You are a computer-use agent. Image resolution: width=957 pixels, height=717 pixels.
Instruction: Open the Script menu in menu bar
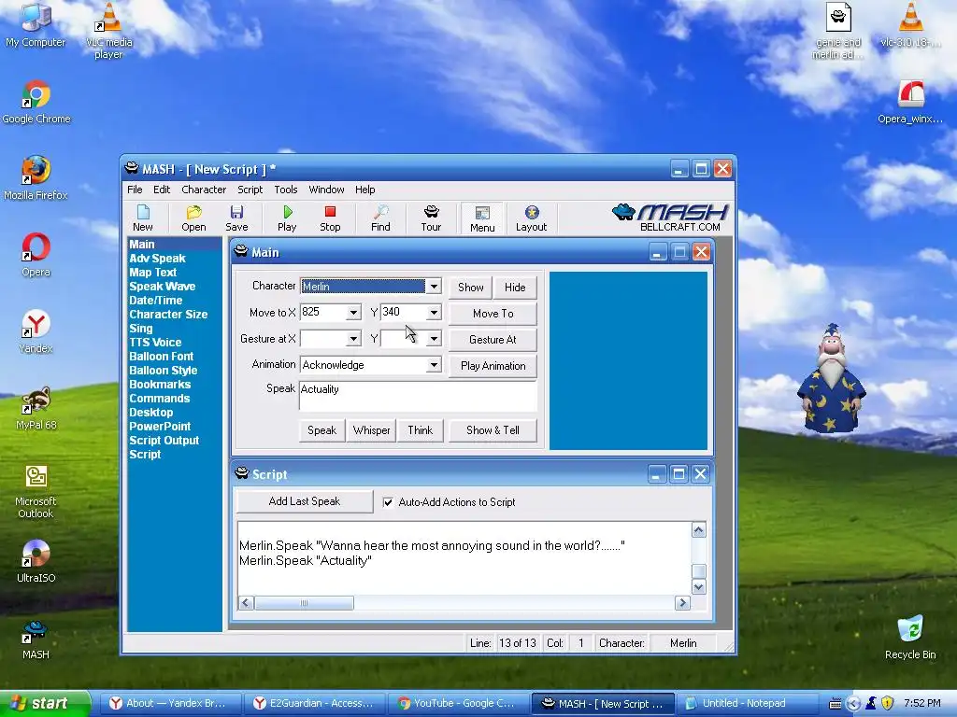(250, 190)
